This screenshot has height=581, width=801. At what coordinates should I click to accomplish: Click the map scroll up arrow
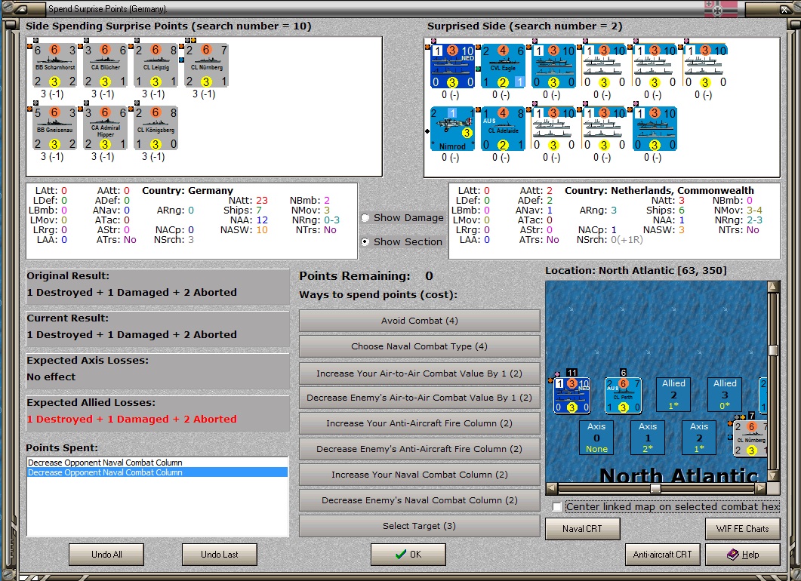pos(773,287)
